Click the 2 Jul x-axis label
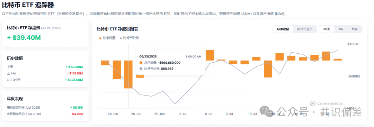Screen dimensions: 374x127 point(182,114)
